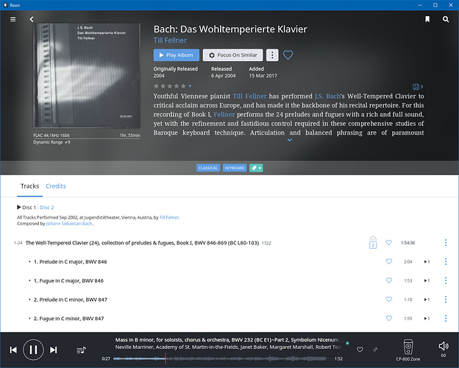Viewport: 459px width, 368px height.
Task: Open options for Fugue in C minor
Action: 446,319
